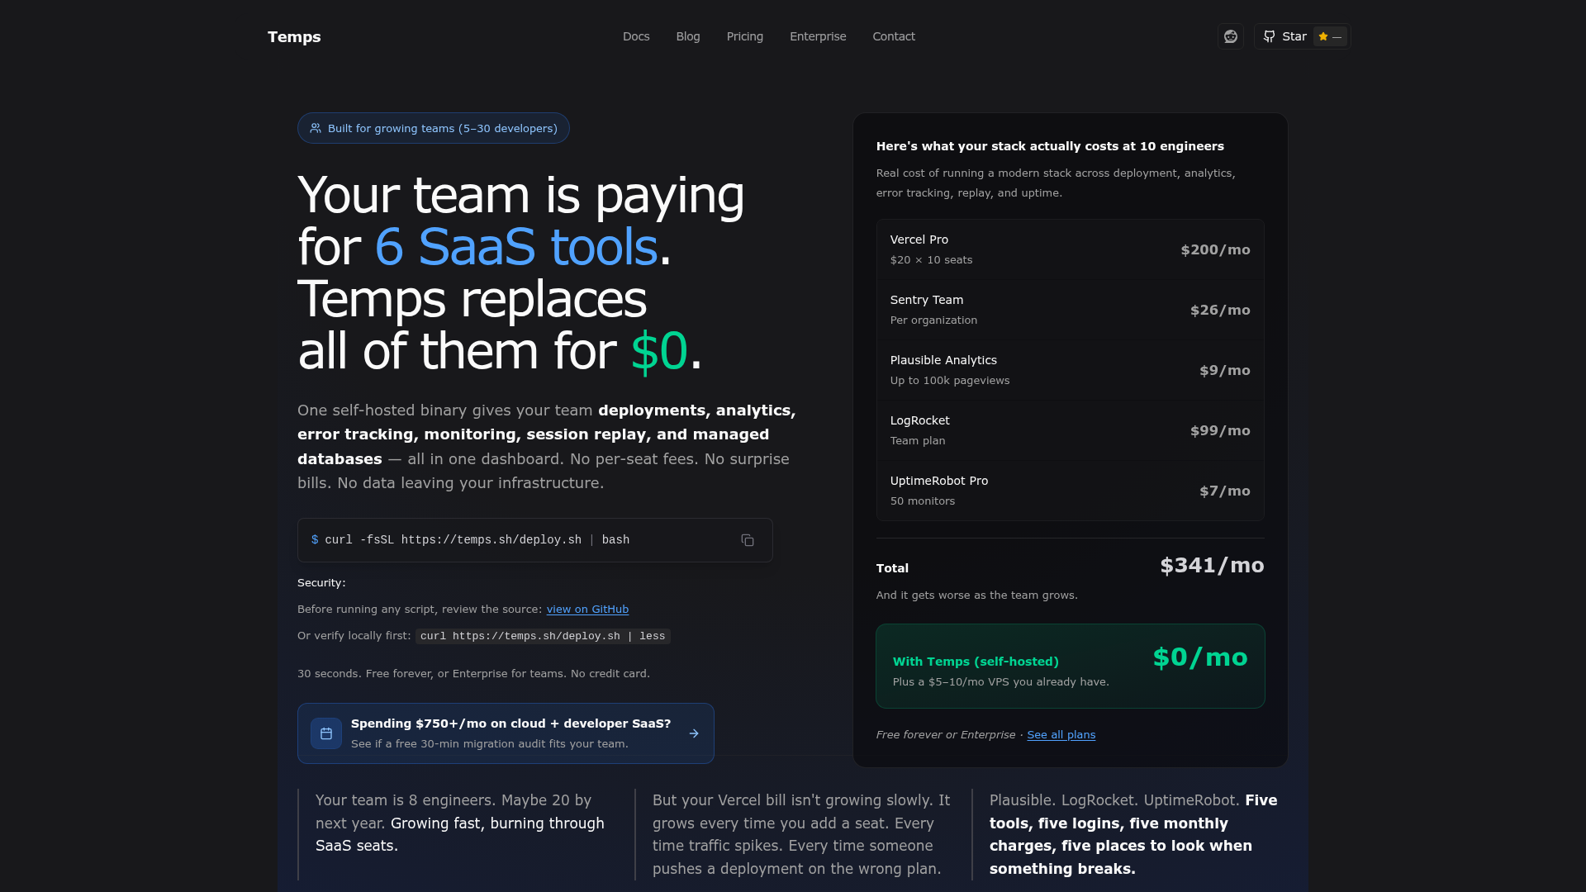
Task: Click the Plausible Analytics cost row
Action: (x=1070, y=370)
